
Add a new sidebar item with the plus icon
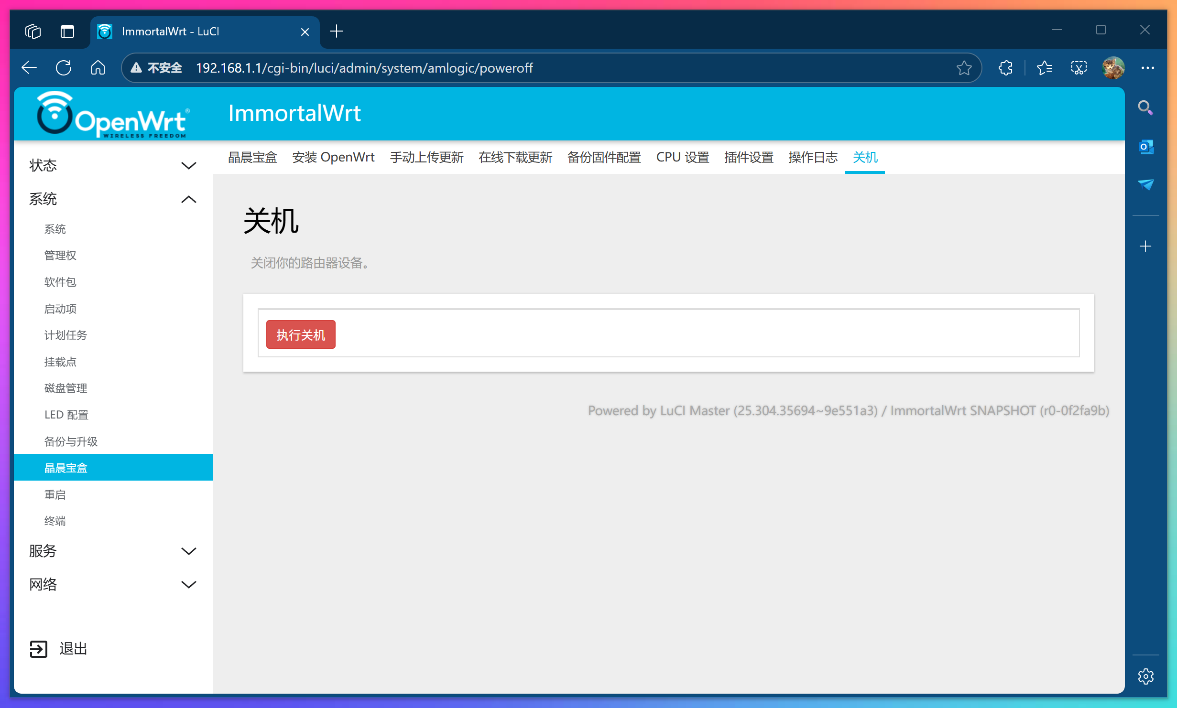[1145, 247]
